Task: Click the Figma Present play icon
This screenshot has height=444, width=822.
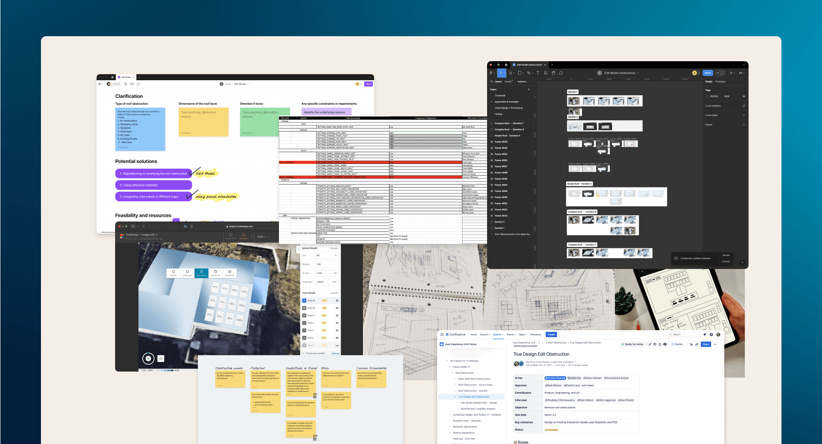Action: point(731,73)
